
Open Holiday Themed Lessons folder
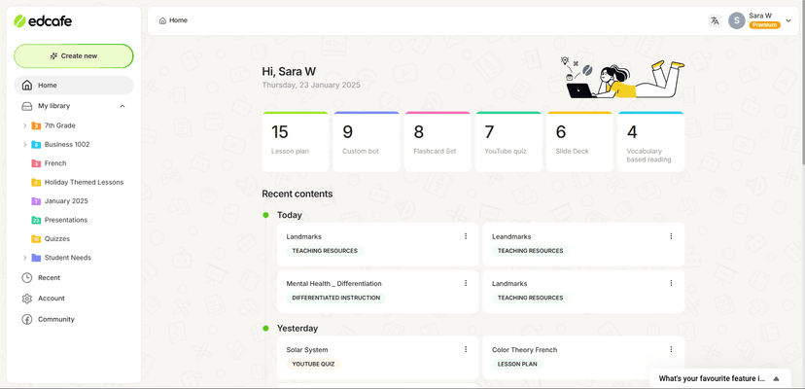point(85,183)
